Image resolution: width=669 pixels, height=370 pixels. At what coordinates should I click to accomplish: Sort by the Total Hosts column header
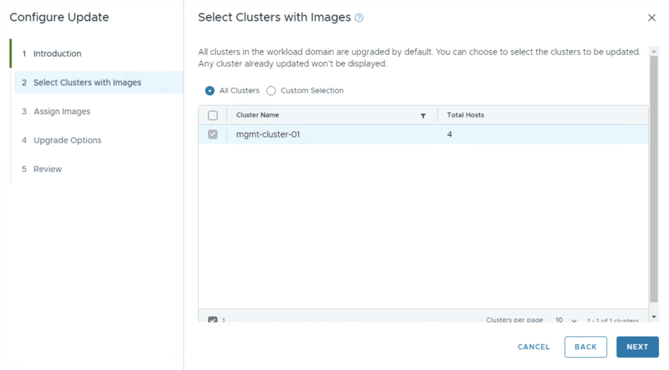point(465,116)
